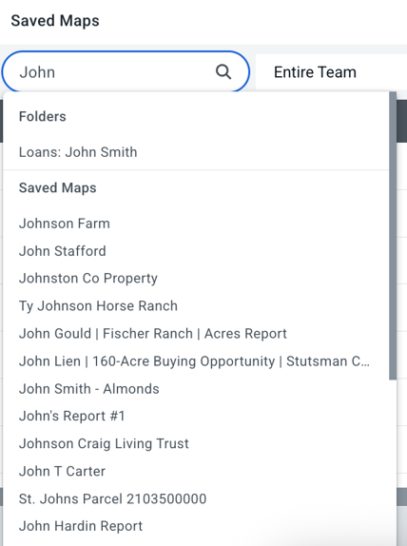Select John Gould Fischer Ranch Acres Report
This screenshot has width=407, height=546.
tap(196, 334)
